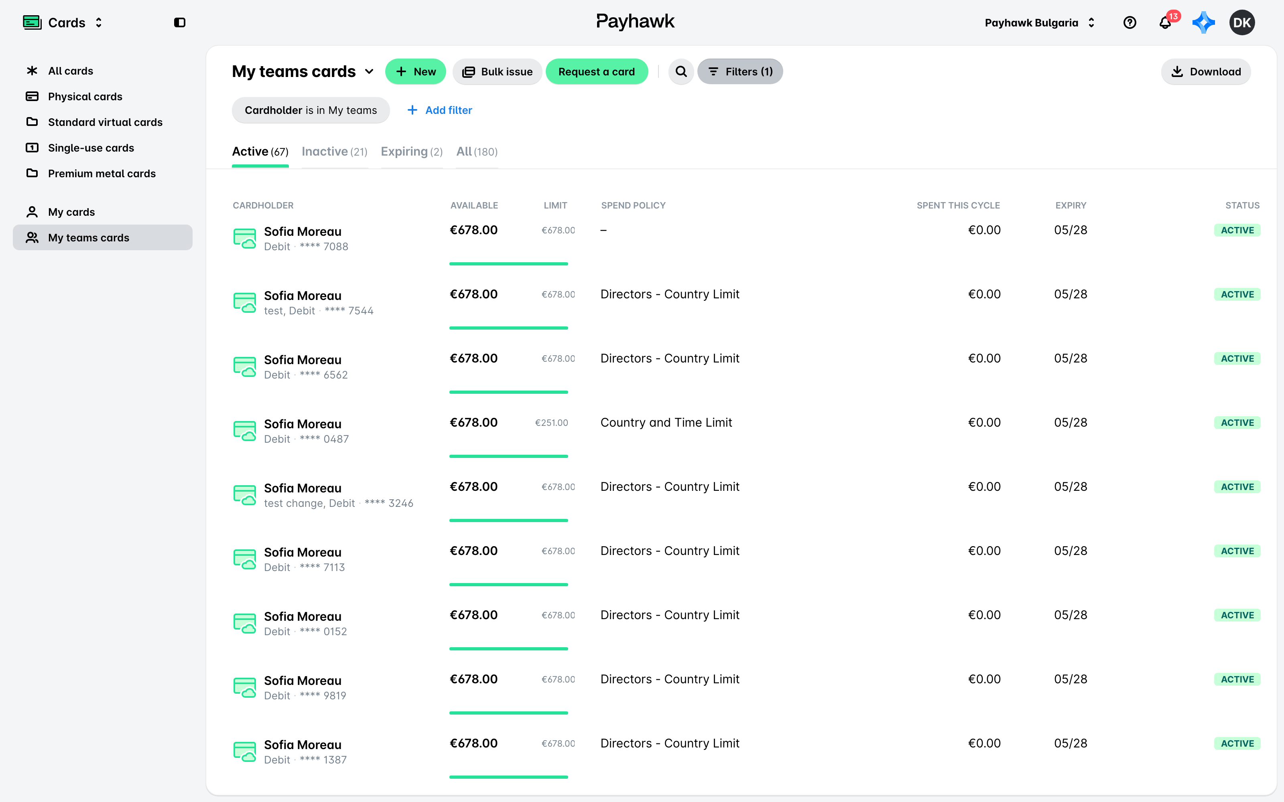Open the Cards module switcher
This screenshot has height=802, width=1284.
pos(63,22)
